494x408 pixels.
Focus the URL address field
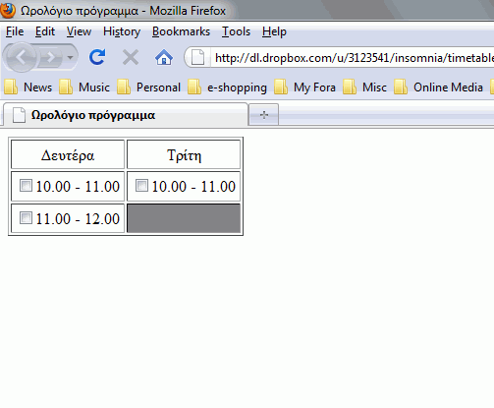[353, 58]
